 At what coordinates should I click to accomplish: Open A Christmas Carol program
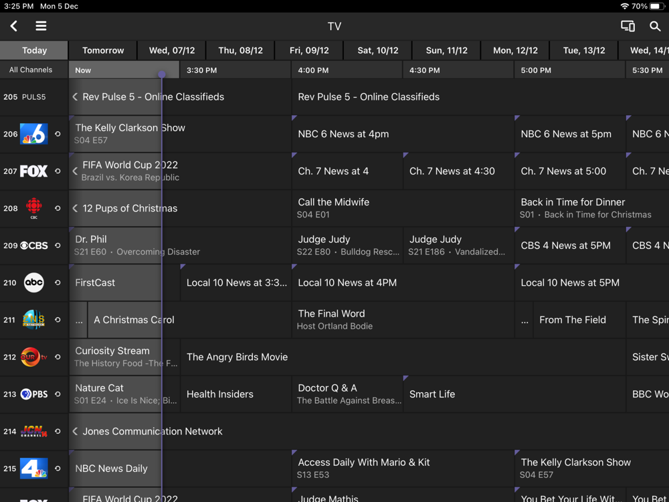pyautogui.click(x=189, y=320)
